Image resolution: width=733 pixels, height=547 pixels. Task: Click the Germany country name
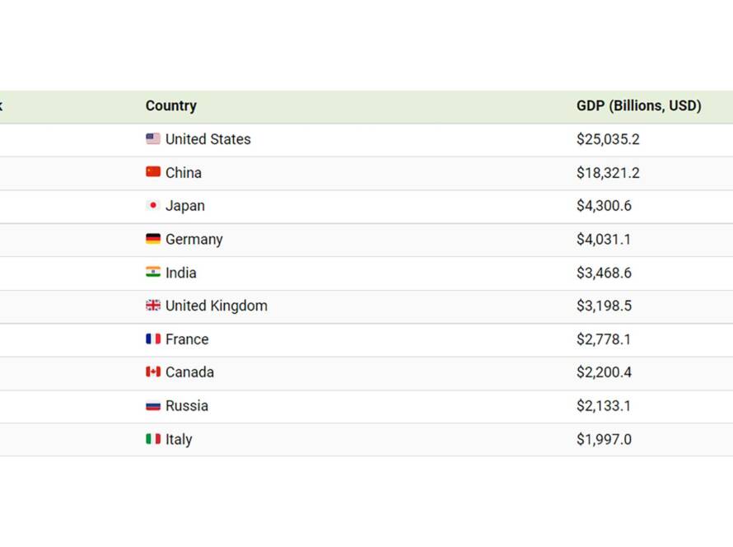pos(194,240)
